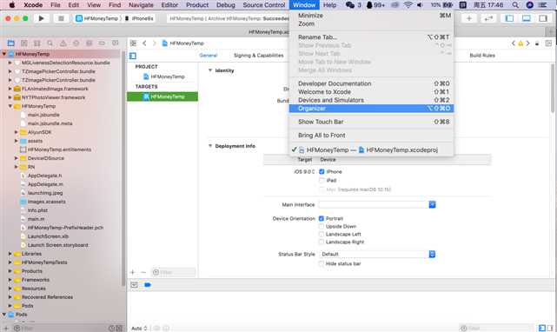The image size is (557, 332).
Task: Toggle the right inspectors panel
Action: pyautogui.click(x=543, y=18)
